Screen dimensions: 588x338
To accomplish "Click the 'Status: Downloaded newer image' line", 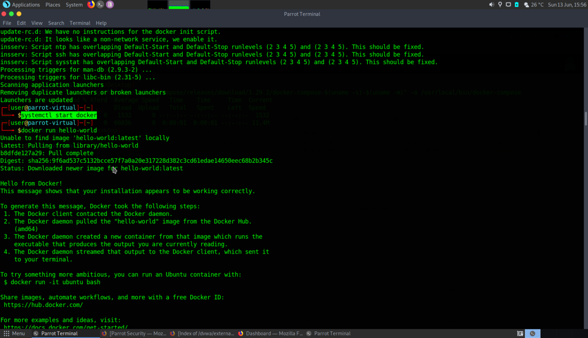I will pos(91,168).
